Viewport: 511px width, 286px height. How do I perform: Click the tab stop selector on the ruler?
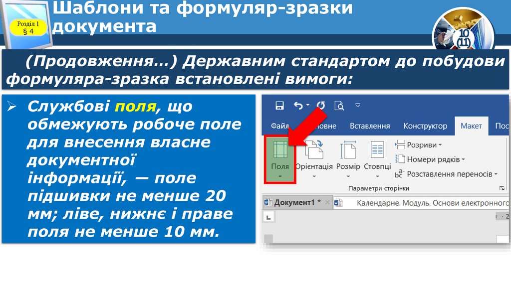(269, 217)
